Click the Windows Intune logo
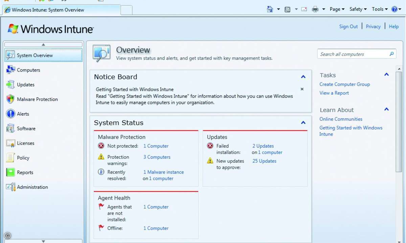The width and height of the screenshot is (406, 243). pos(51,29)
